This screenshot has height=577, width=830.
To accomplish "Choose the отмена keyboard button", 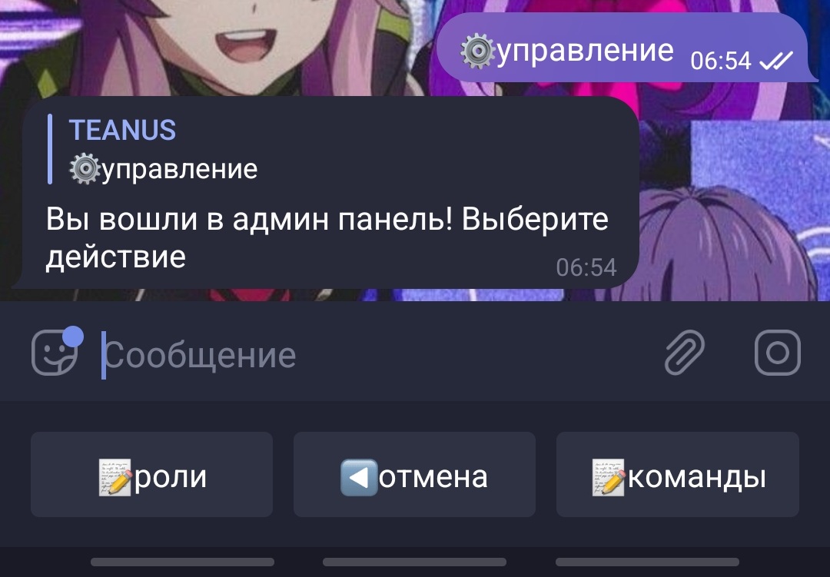I will (x=414, y=474).
